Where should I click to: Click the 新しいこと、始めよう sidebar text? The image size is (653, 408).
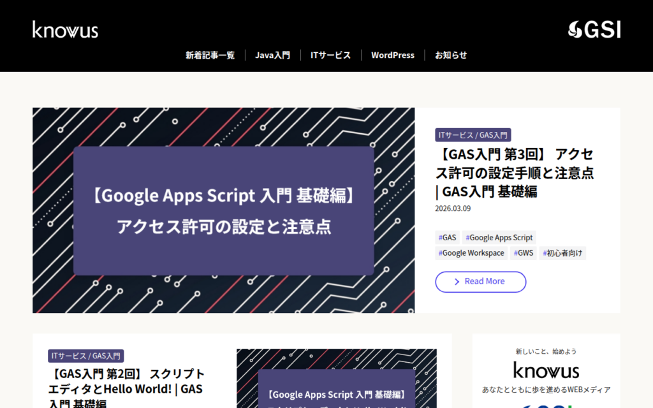tap(546, 351)
